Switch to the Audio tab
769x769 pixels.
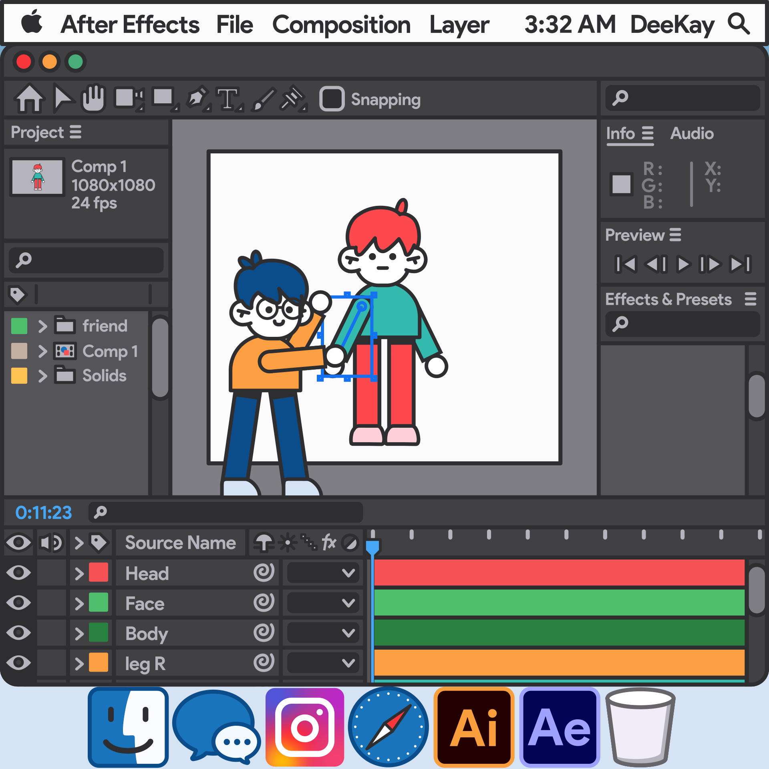coord(691,133)
